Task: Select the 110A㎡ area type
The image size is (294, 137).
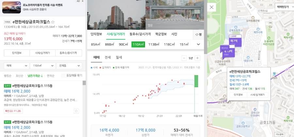Action: (x=138, y=45)
